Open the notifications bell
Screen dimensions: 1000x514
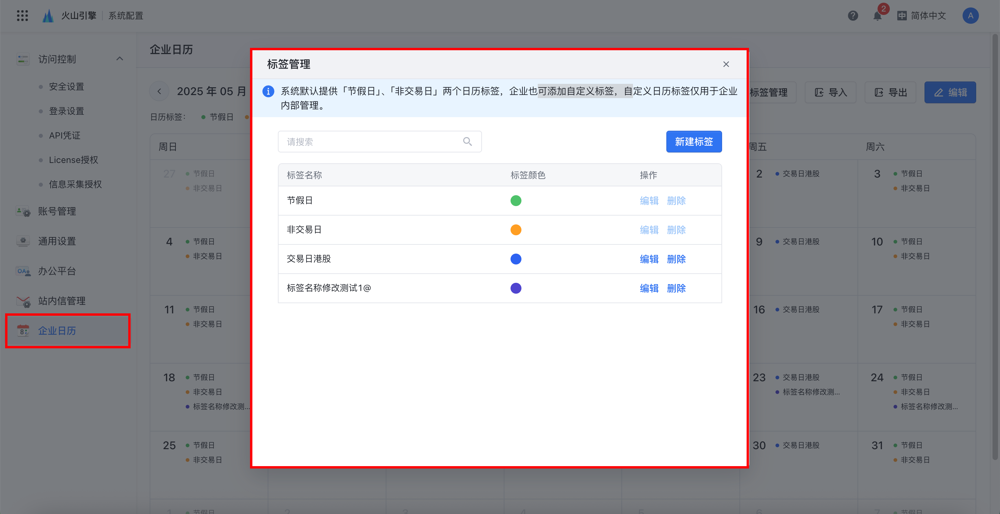pyautogui.click(x=877, y=16)
